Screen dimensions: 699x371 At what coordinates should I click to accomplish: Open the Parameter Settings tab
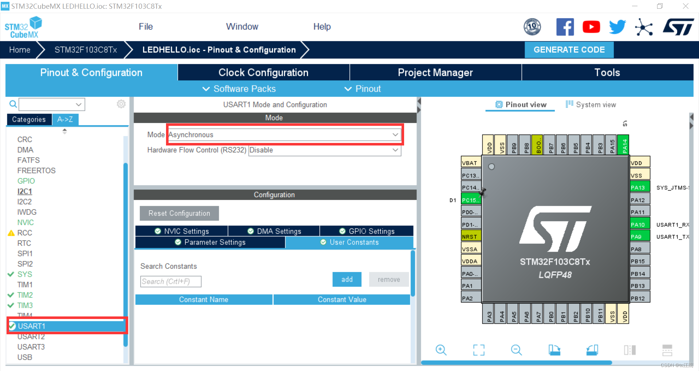pos(210,242)
